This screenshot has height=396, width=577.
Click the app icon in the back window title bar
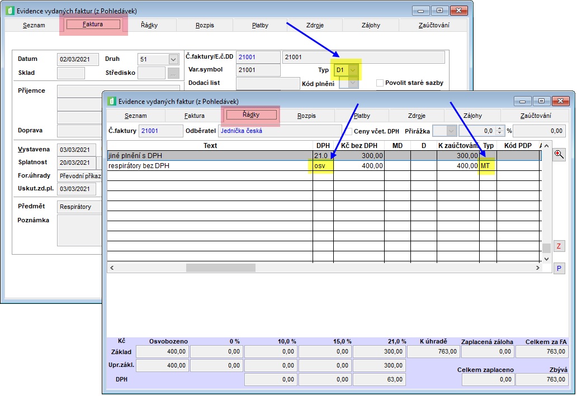(x=10, y=11)
